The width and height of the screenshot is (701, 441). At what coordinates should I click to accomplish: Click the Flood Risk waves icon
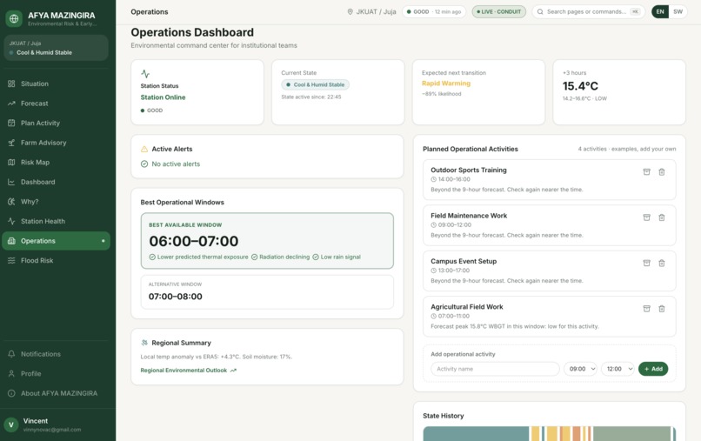[x=11, y=260]
